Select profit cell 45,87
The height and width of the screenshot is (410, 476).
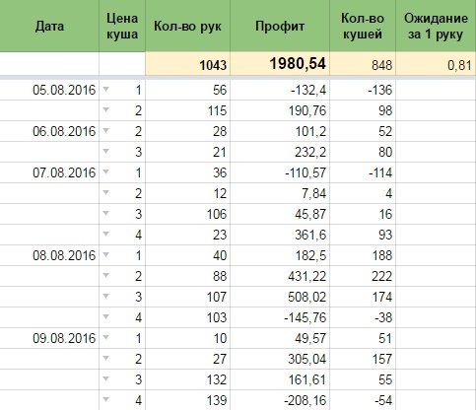(280, 214)
